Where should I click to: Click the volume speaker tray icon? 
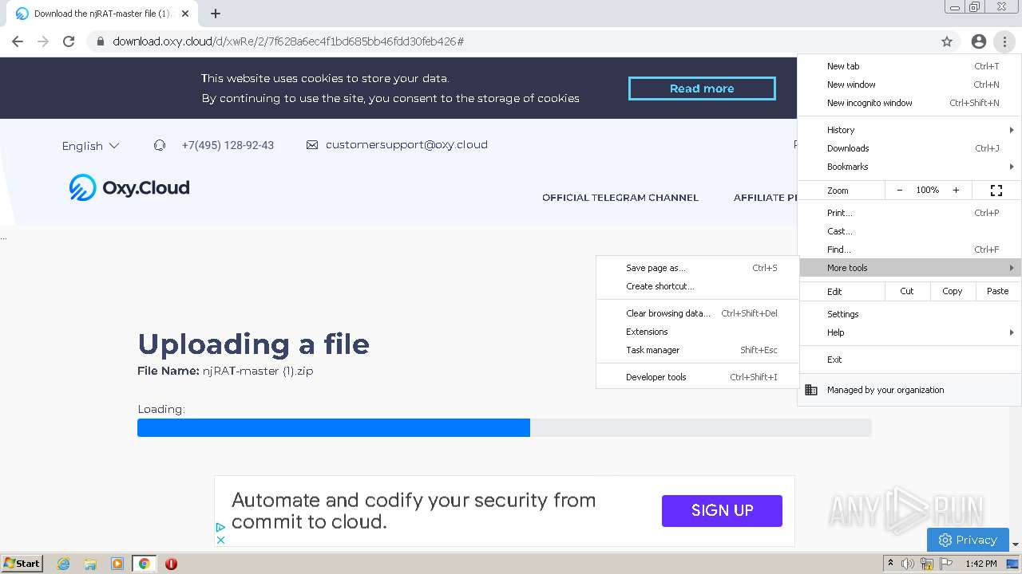pos(908,564)
